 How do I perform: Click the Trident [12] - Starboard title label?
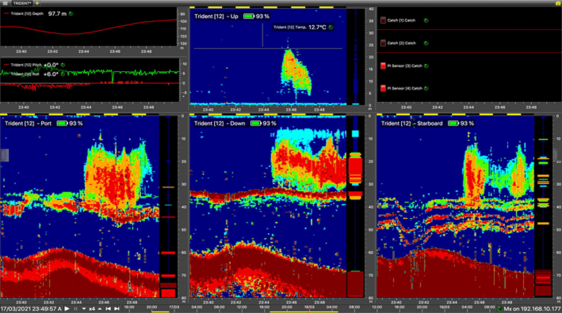click(x=412, y=123)
